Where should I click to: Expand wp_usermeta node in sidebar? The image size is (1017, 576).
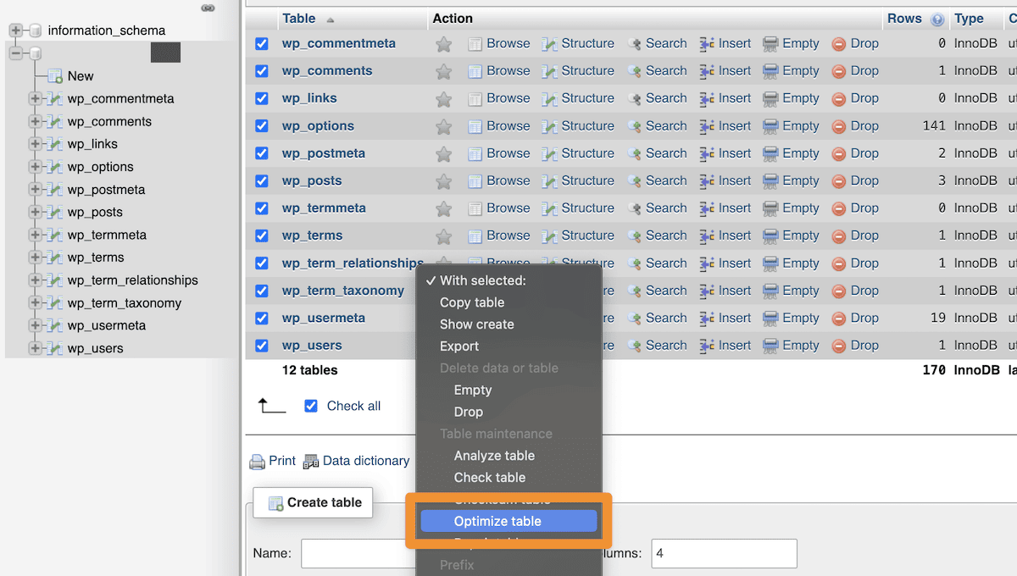click(x=35, y=325)
